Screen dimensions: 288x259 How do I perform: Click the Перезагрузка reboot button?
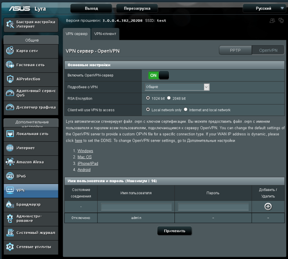(x=137, y=8)
